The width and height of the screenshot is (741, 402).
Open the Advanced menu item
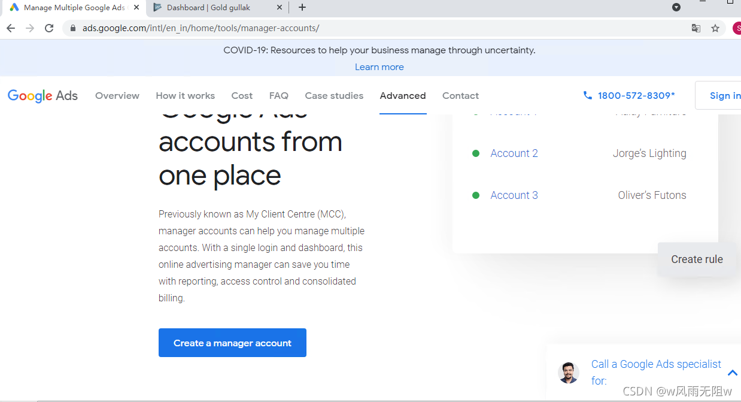tap(403, 95)
